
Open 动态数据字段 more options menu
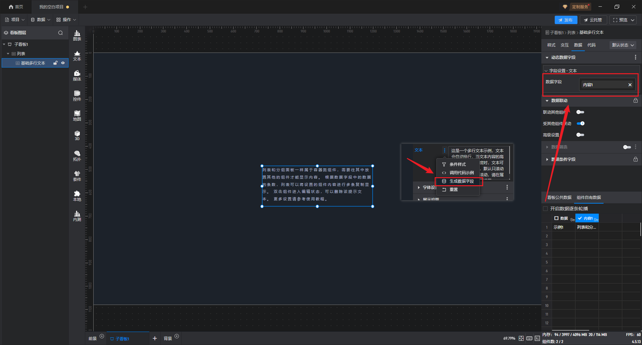coord(635,57)
